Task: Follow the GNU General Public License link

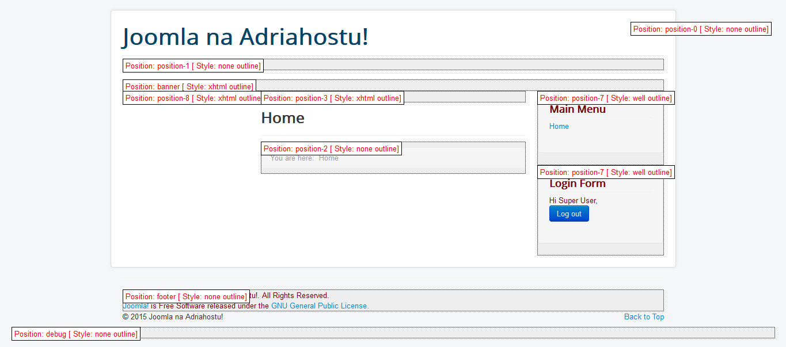Action: (320, 306)
